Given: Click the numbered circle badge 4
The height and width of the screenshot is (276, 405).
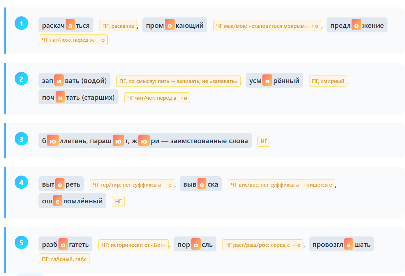Looking at the screenshot, I should tap(21, 182).
